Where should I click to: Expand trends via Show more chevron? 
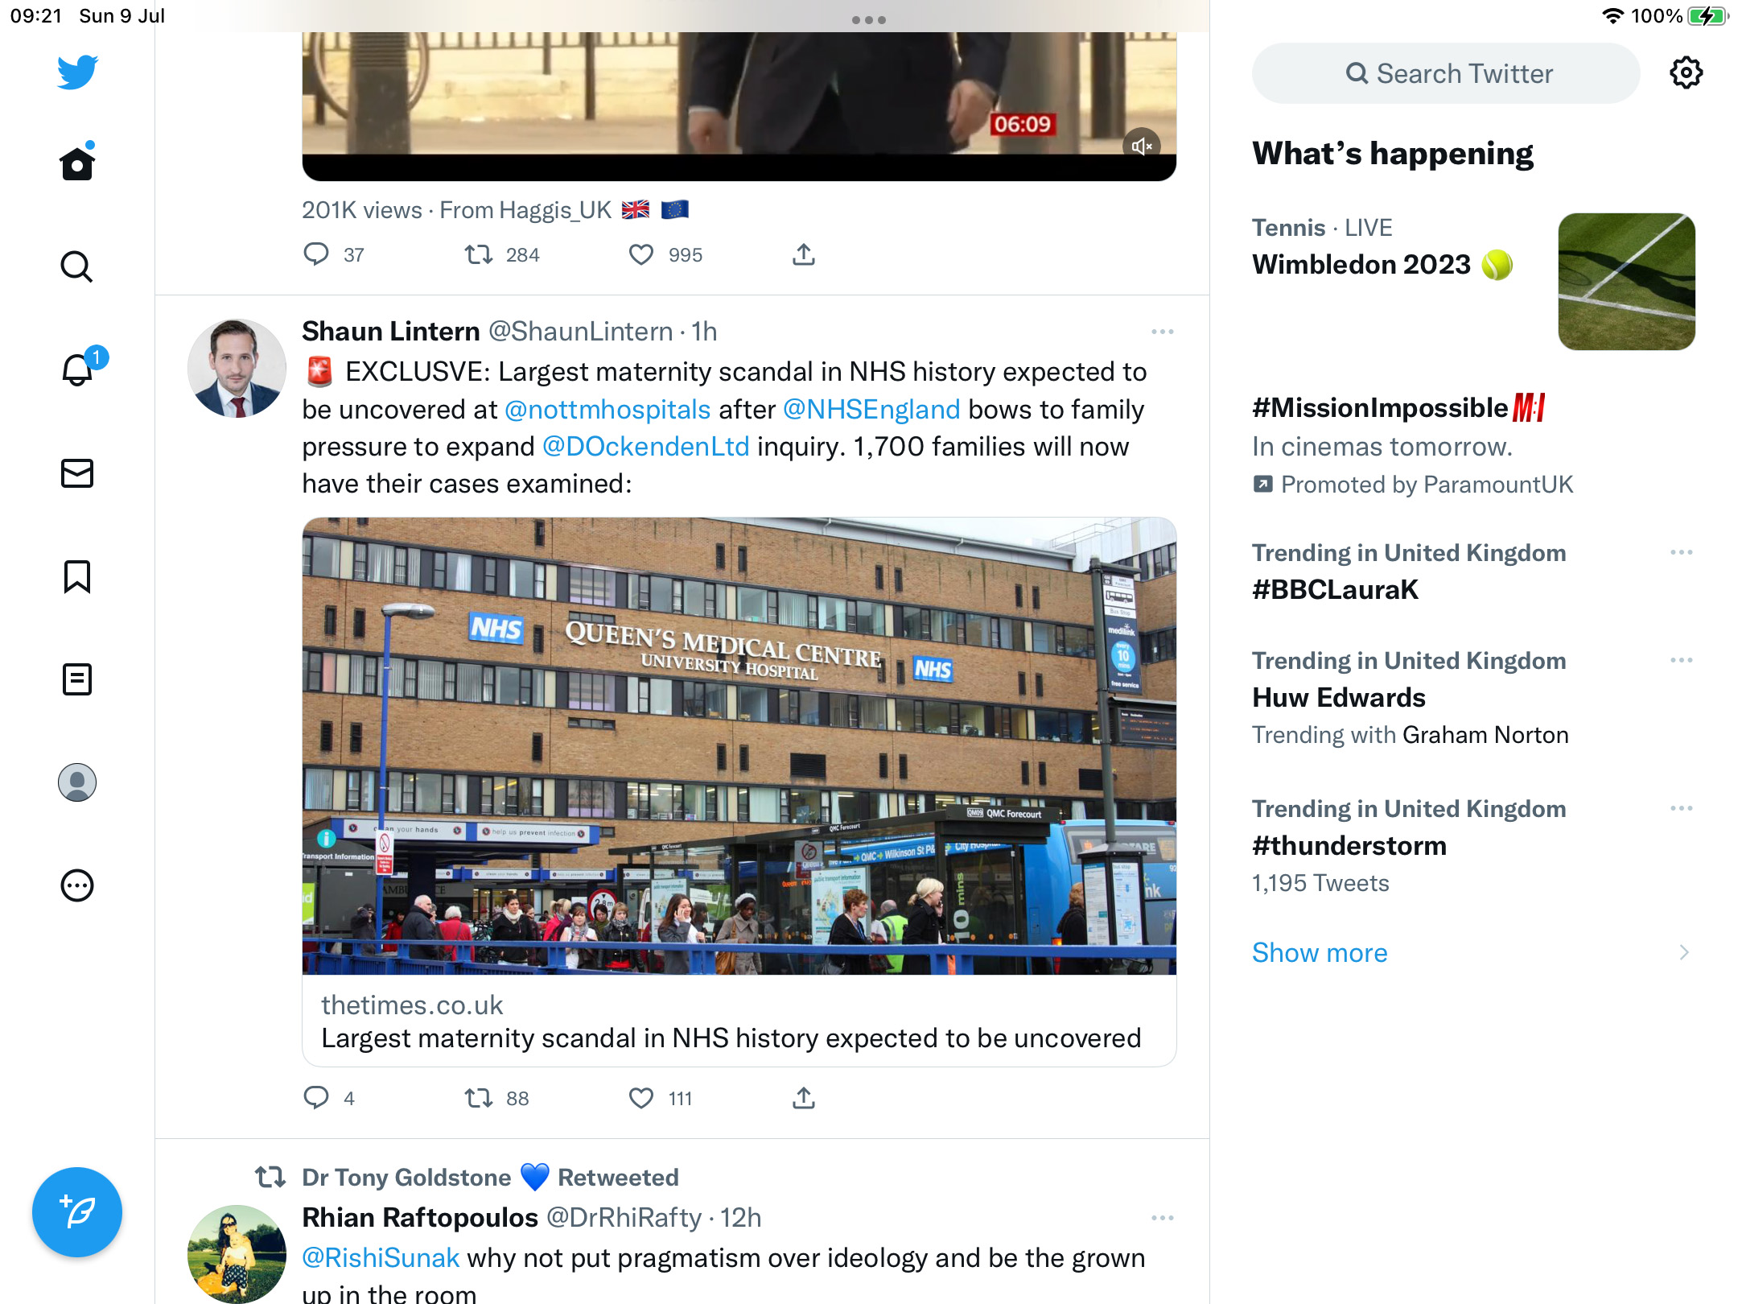point(1683,953)
